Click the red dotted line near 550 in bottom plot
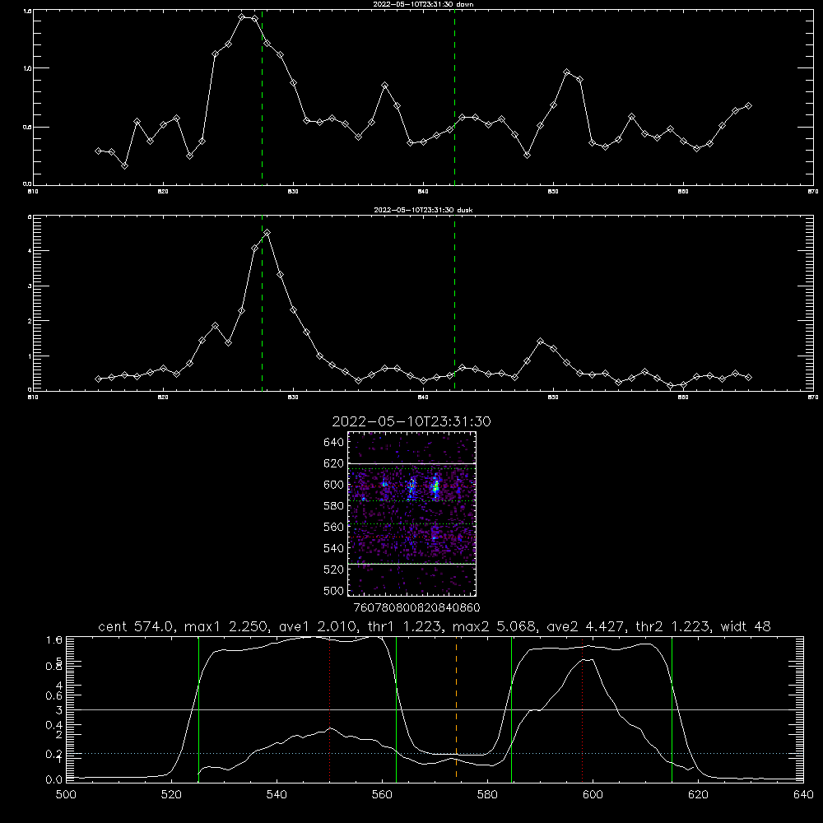The image size is (823, 823). (x=330, y=709)
